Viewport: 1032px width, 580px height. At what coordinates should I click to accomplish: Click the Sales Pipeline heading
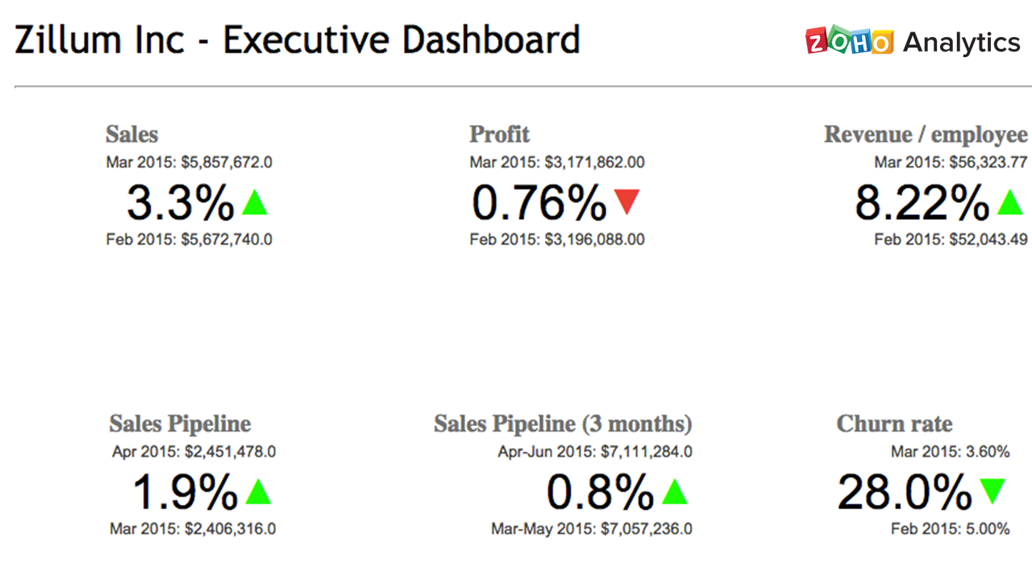[180, 424]
